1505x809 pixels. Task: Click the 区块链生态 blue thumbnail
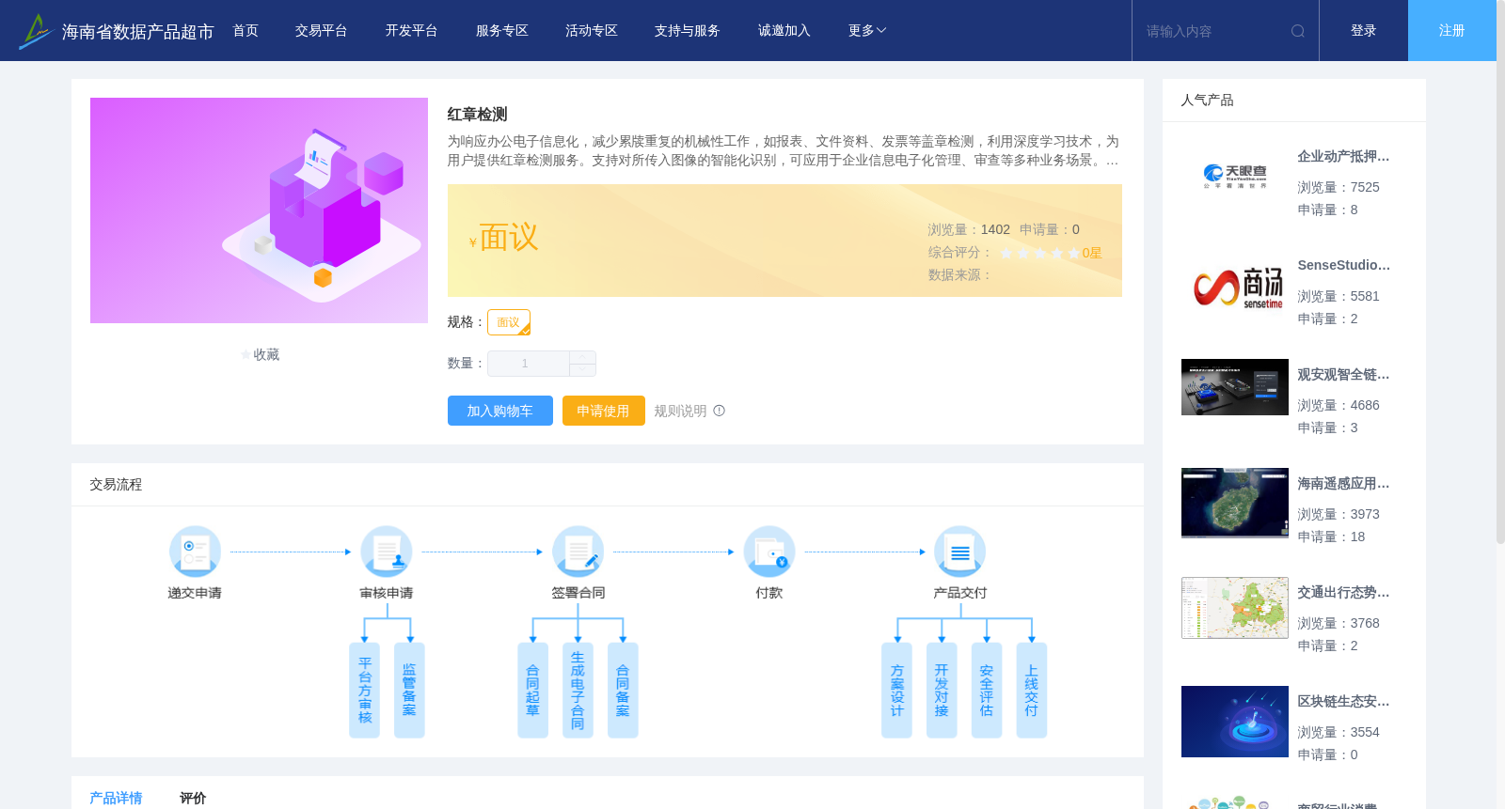coord(1235,722)
